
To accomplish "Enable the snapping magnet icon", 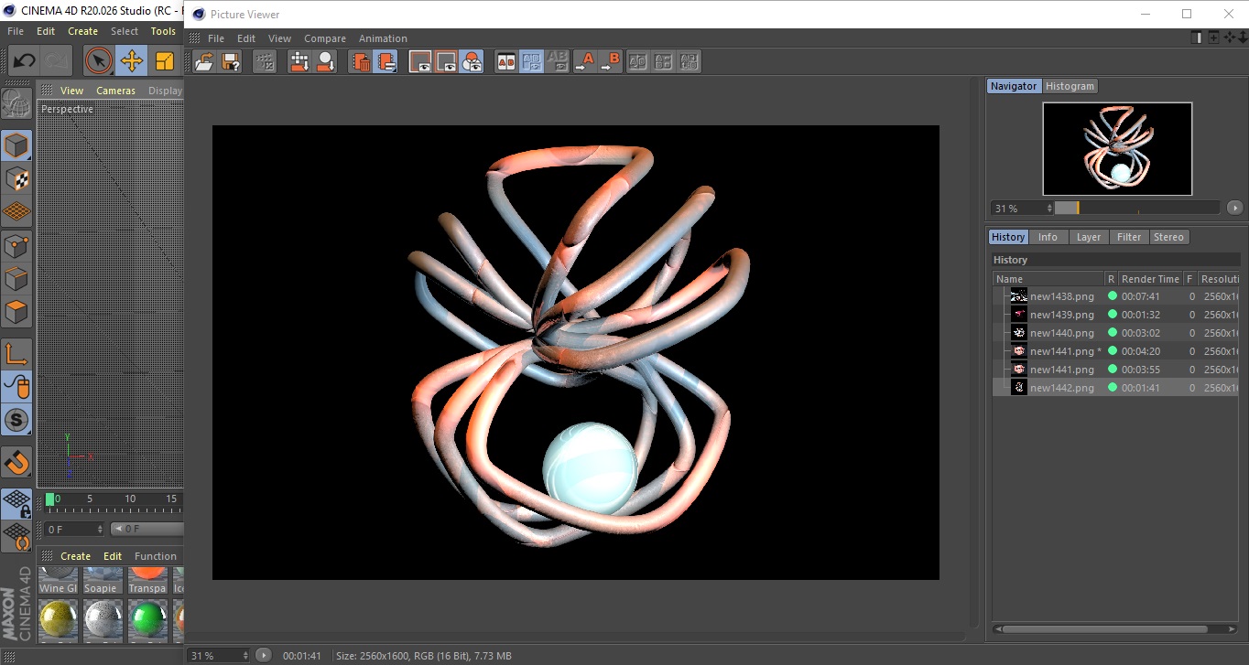I will tap(16, 462).
